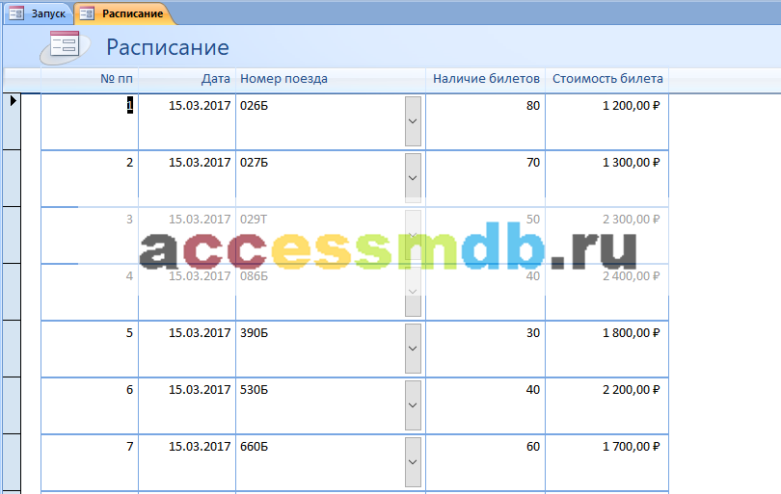
Task: Click the train number value 660Б
Action: 254,446
